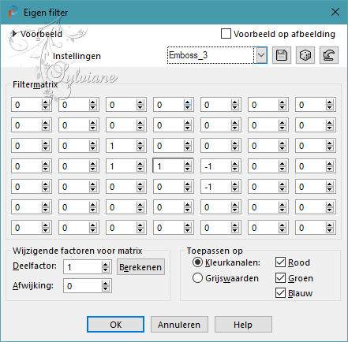Click the save preset floppy disk icon
Viewport: 348px width, 342px height.
click(282, 55)
